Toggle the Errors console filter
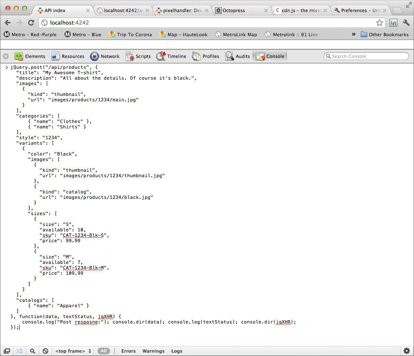This screenshot has height=356, width=414. click(x=128, y=351)
